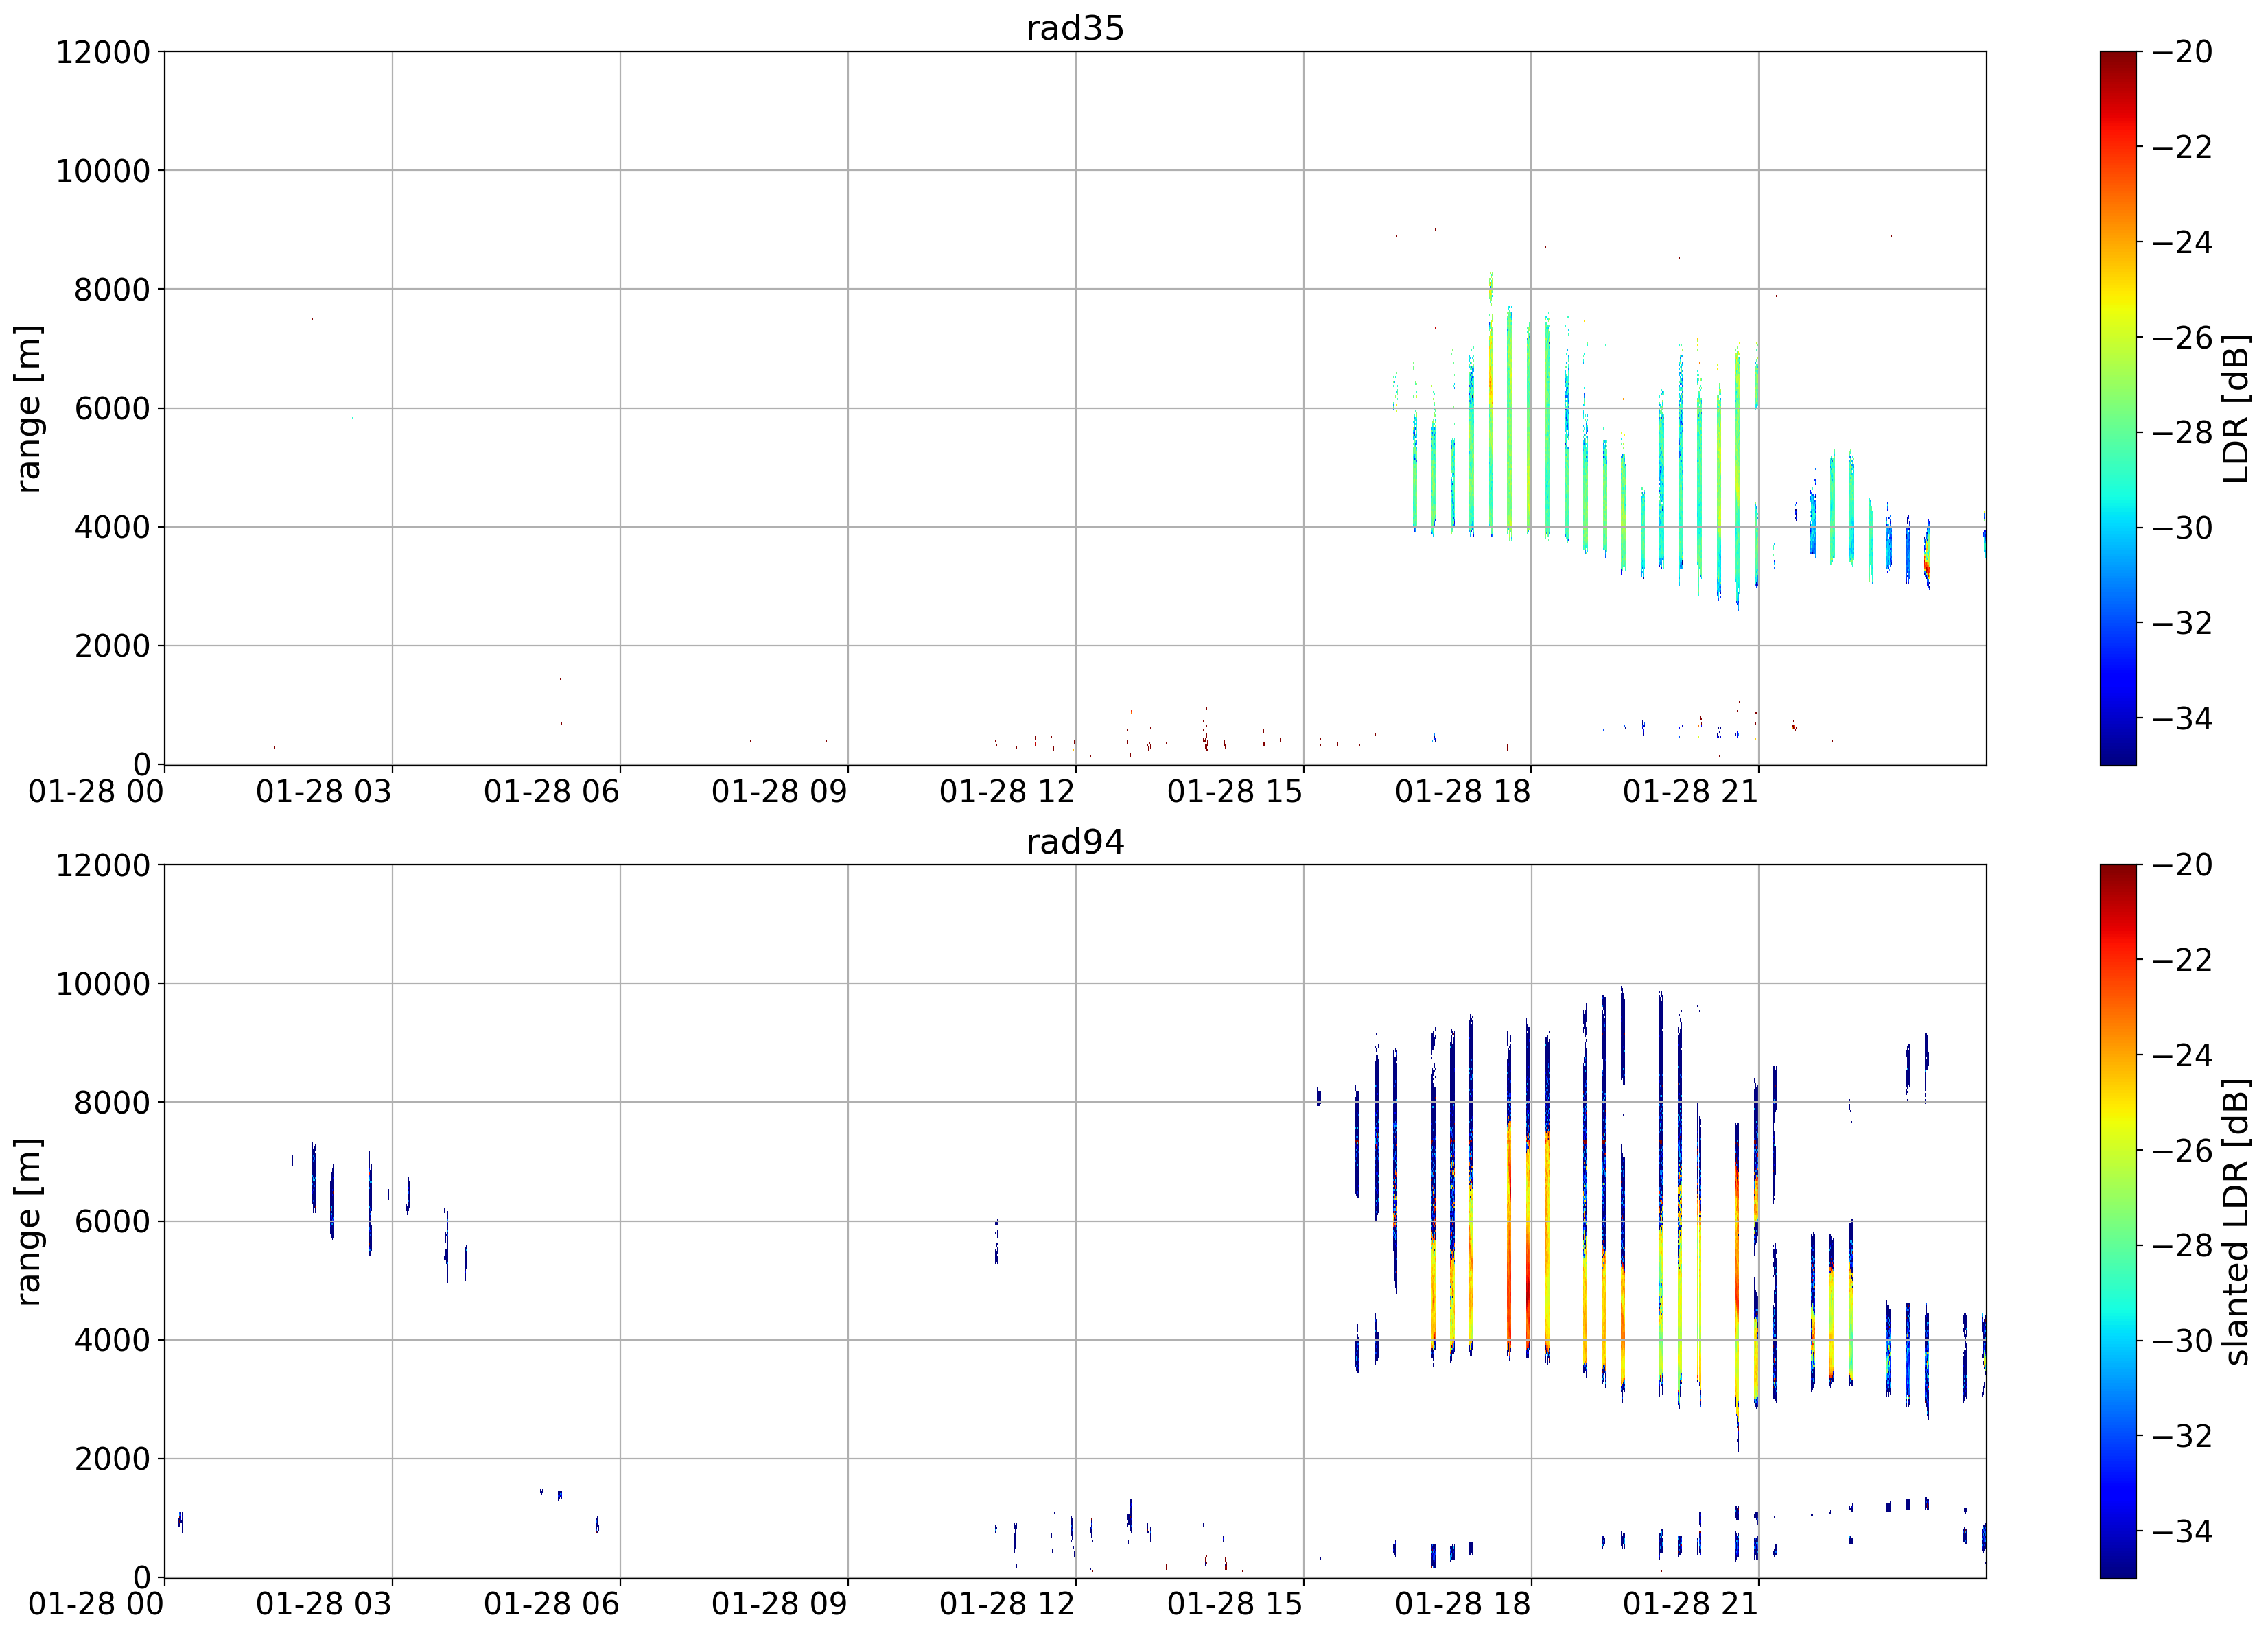Click the −32 tick on rad35 colorbar
This screenshot has height=1635, width=2268.
(x=2182, y=623)
